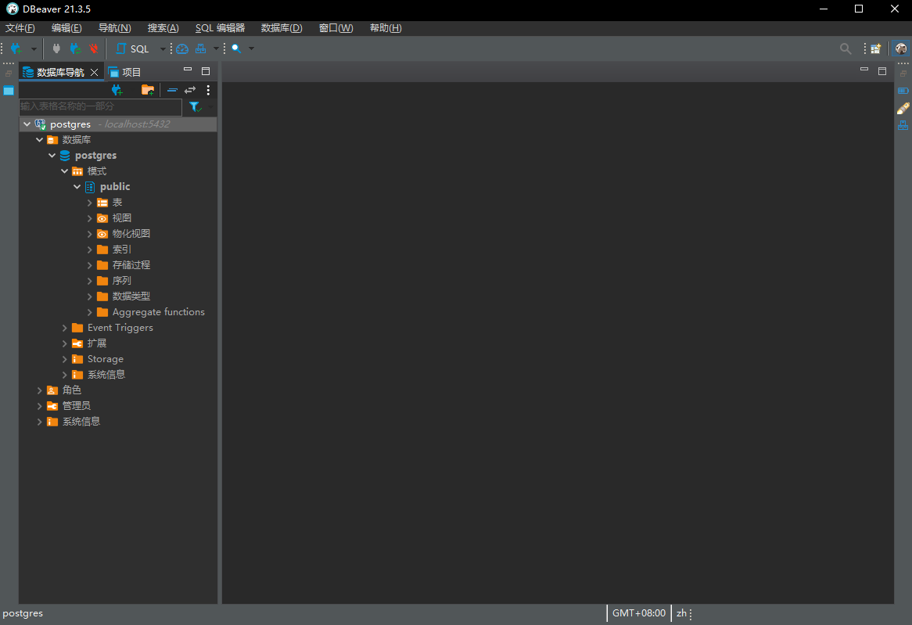Select the 序列 folder

[121, 281]
